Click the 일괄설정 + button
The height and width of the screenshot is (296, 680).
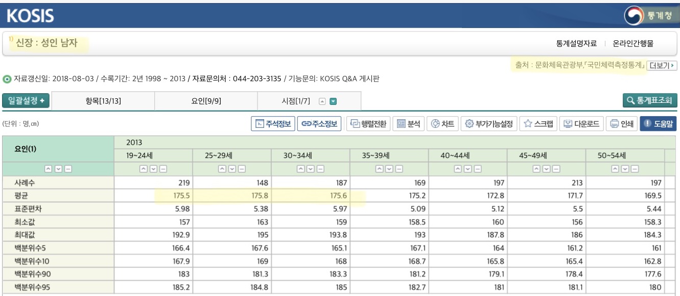(26, 100)
